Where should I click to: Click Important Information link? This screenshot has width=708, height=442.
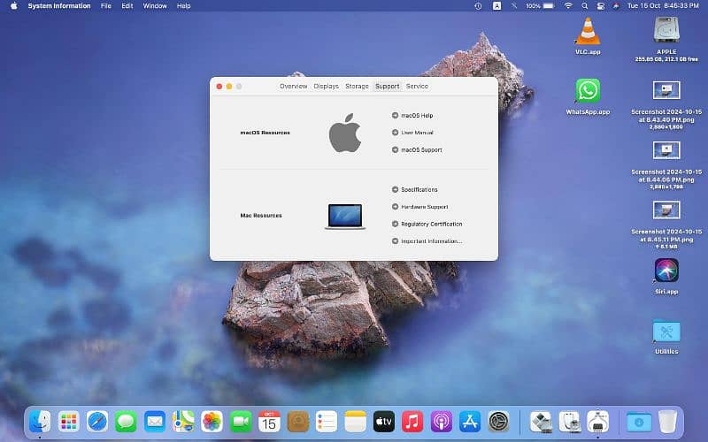(x=431, y=241)
